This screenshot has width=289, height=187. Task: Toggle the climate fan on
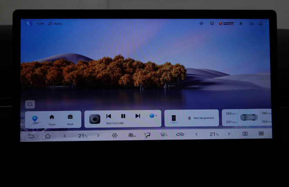point(132,135)
